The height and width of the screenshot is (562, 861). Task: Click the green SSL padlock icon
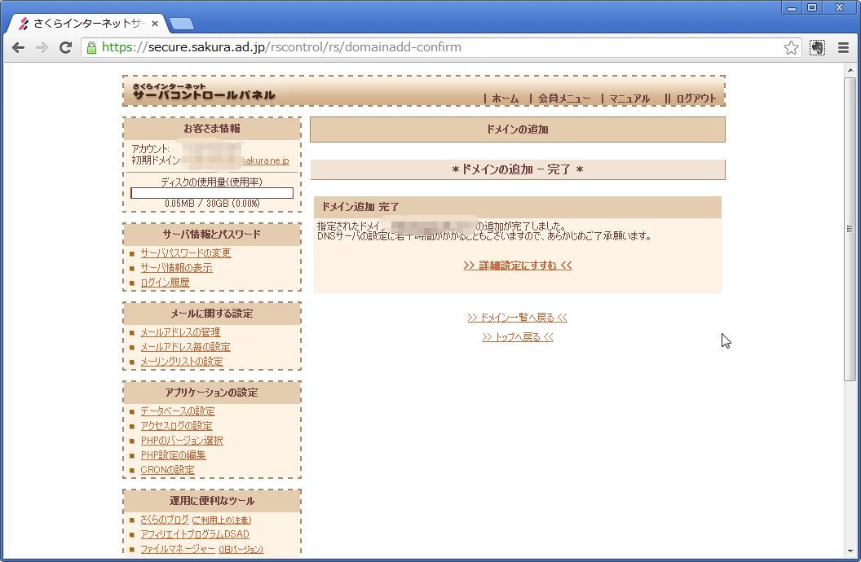[91, 48]
